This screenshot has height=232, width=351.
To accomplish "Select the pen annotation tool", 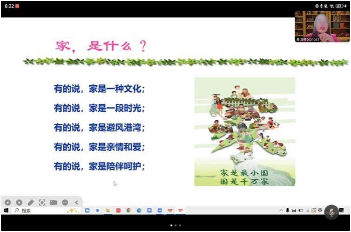I will click(x=31, y=202).
